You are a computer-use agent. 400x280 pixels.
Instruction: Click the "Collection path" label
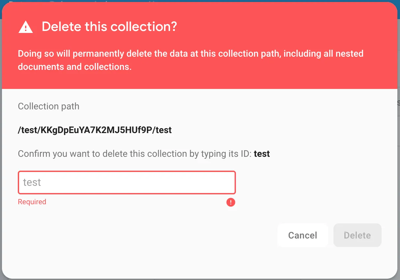(x=48, y=106)
